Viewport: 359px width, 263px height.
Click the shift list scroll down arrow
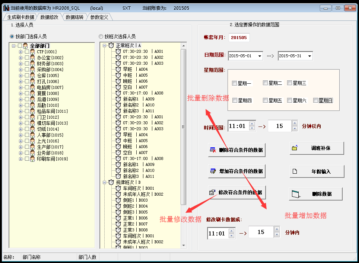pos(184,246)
